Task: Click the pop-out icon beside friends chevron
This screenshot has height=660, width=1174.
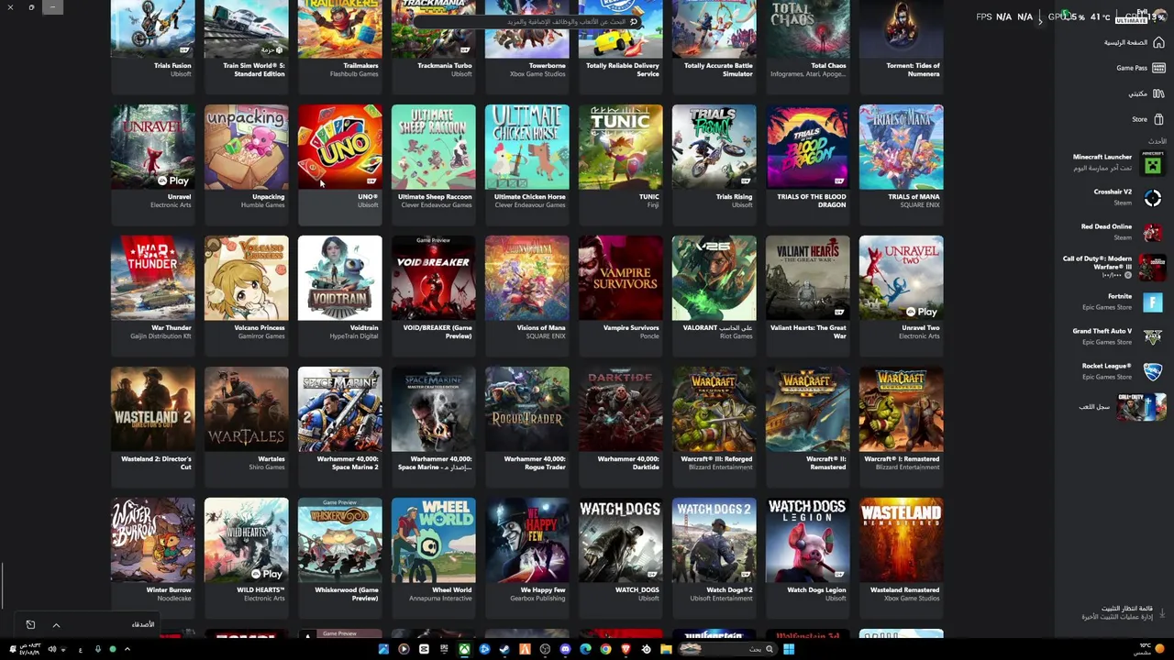Action: (x=30, y=625)
